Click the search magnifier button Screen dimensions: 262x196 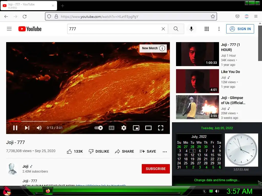[176, 29]
